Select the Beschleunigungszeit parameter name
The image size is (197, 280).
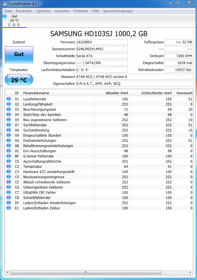click(39, 110)
